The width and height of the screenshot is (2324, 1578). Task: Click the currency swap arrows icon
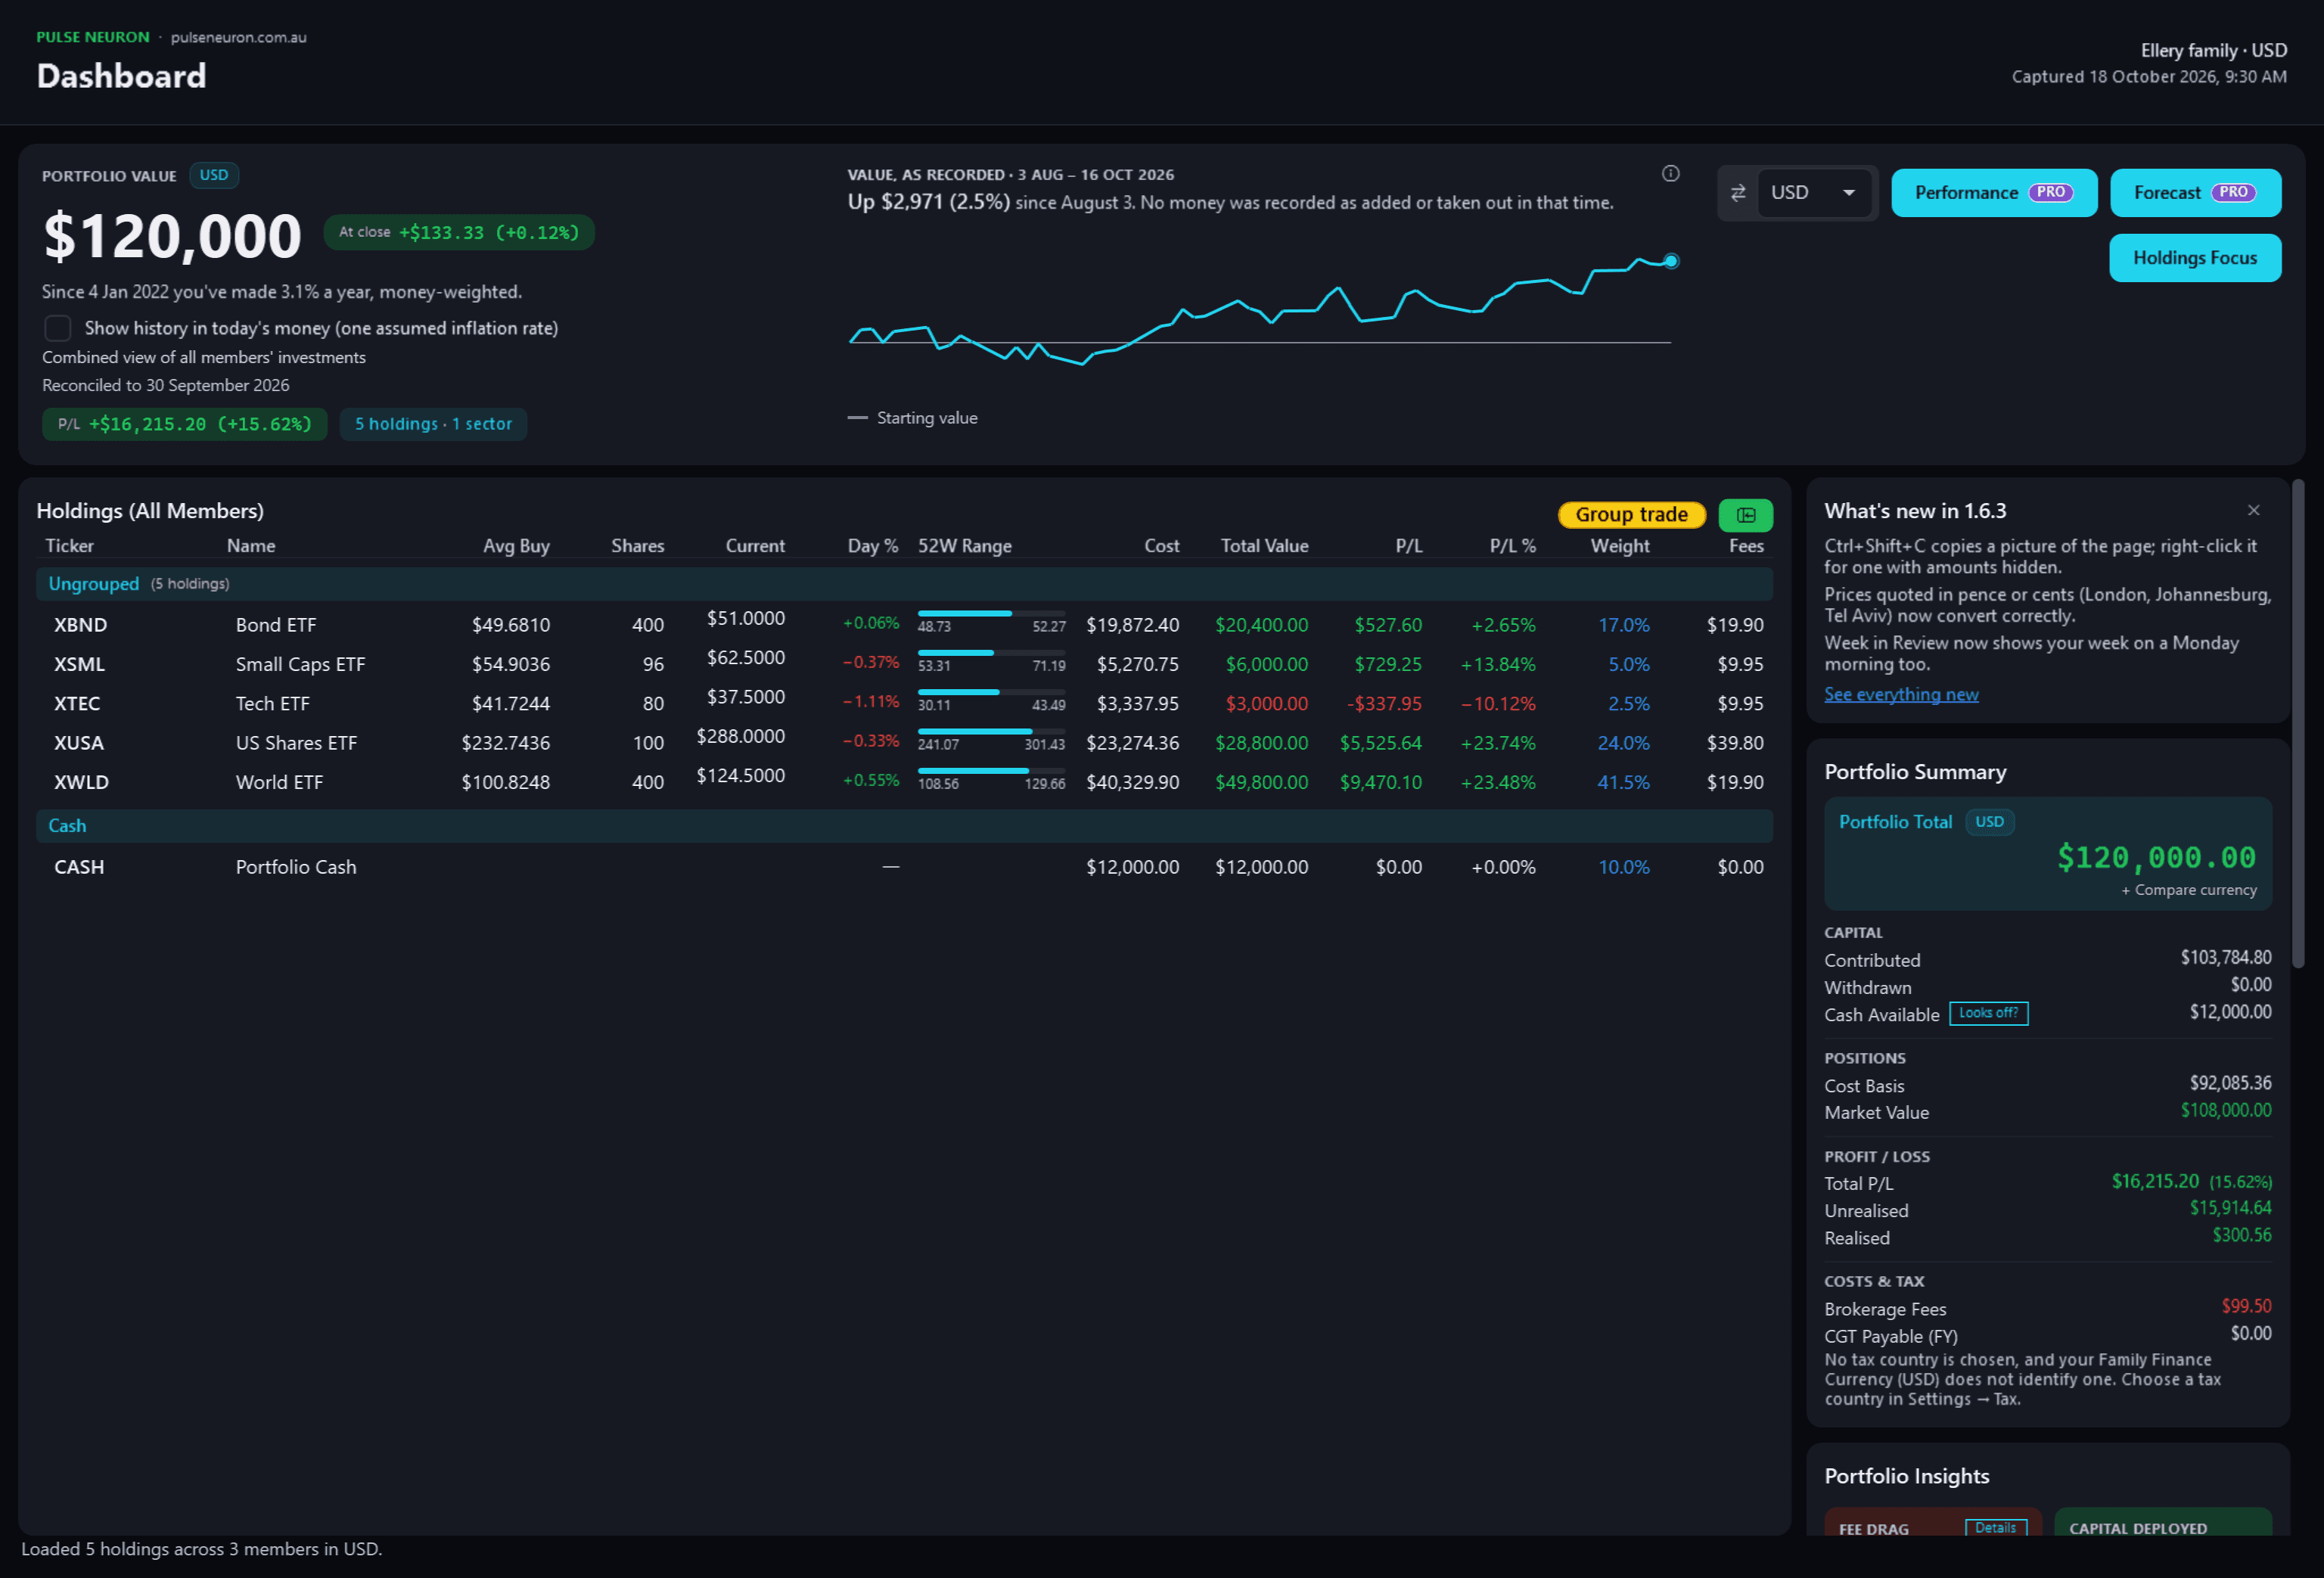pos(1738,193)
